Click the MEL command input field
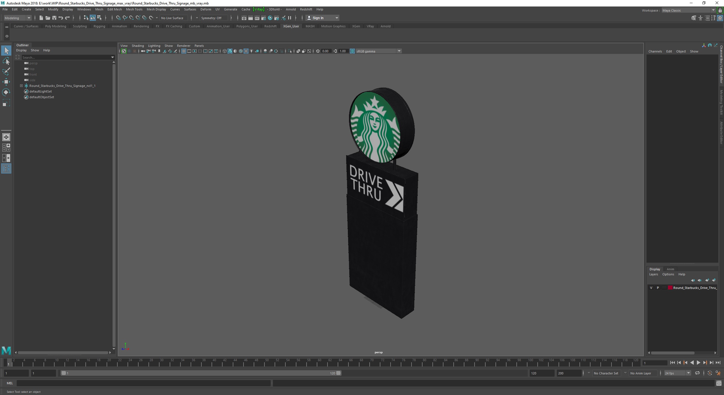The height and width of the screenshot is (395, 724). click(144, 383)
